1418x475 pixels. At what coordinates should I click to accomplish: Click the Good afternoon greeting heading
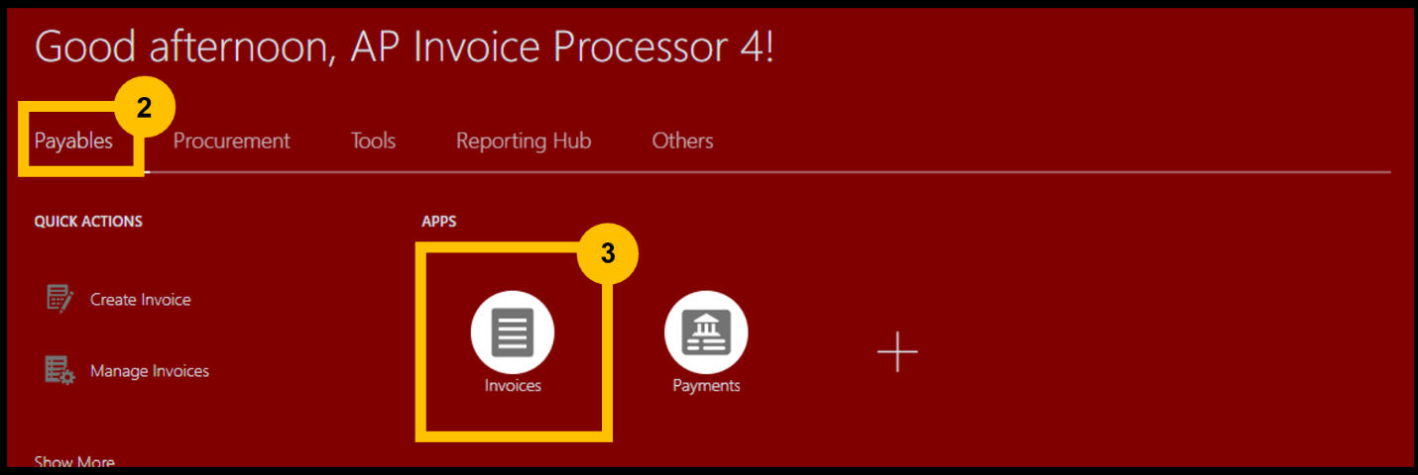(x=405, y=47)
